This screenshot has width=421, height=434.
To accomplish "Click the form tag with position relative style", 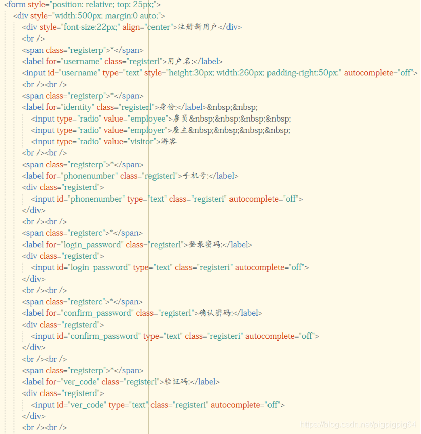I will click(82, 5).
